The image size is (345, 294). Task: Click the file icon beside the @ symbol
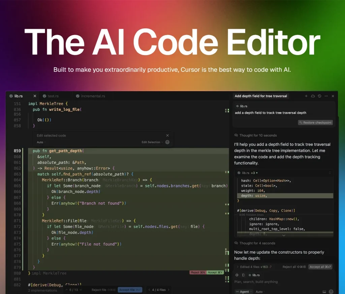point(243,275)
